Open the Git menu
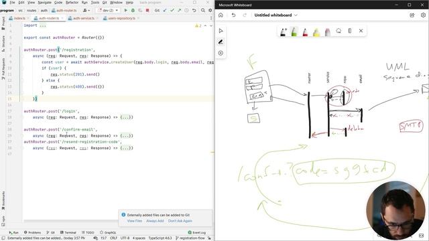 [x=105, y=3]
